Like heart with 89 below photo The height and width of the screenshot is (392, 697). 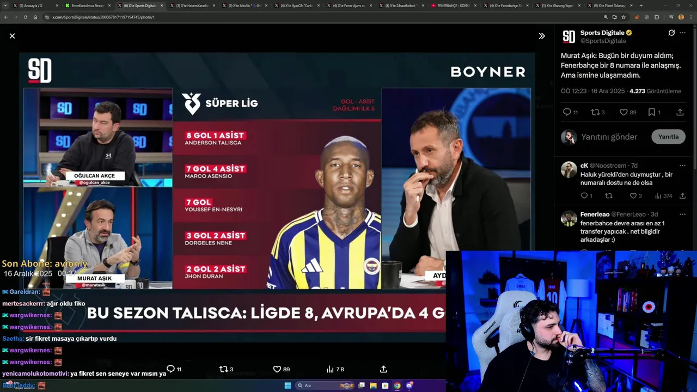[x=281, y=369]
